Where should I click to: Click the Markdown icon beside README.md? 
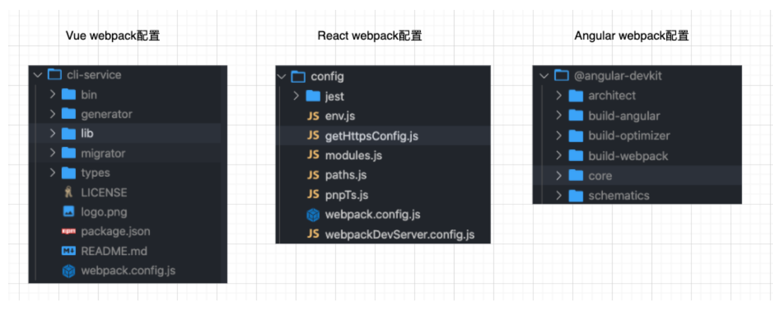(68, 251)
